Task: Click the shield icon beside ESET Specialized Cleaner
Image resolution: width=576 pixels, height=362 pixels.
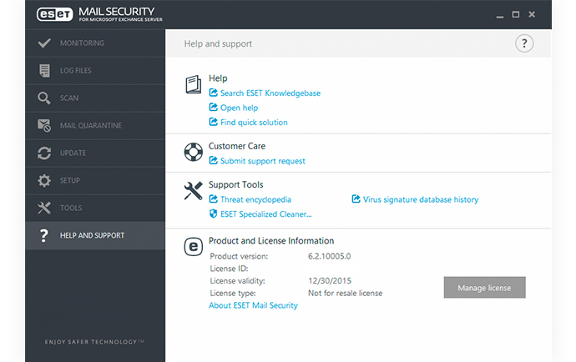Action: [213, 214]
